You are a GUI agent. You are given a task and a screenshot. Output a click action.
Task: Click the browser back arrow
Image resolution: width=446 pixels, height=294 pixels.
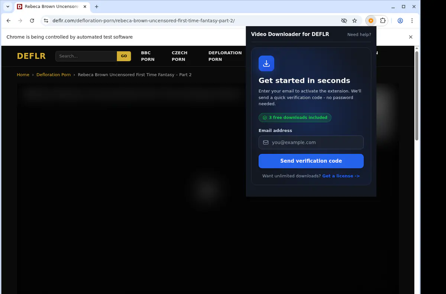9,21
